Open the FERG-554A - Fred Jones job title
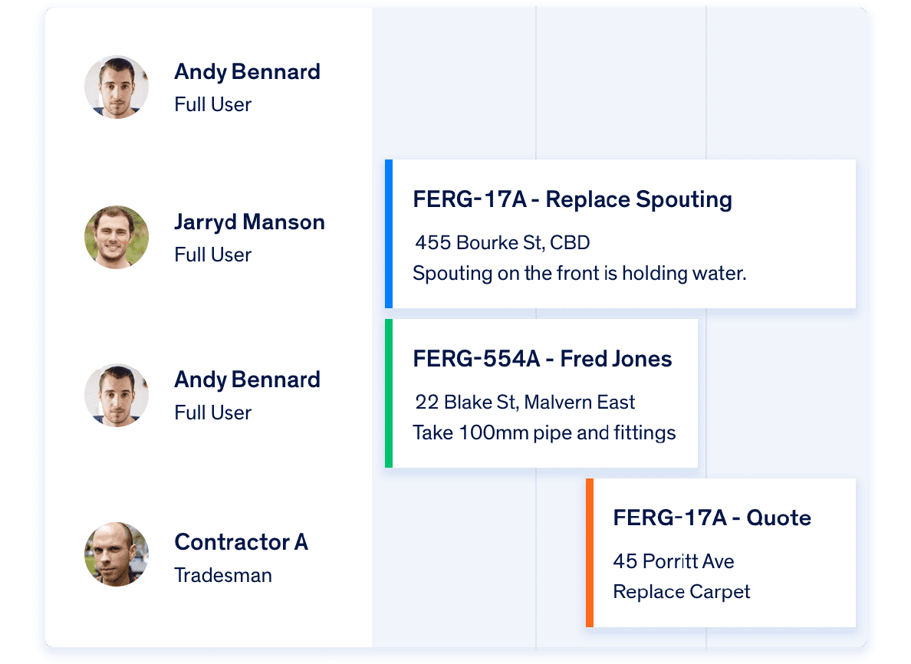Viewport: 911px width, 664px height. point(542,358)
